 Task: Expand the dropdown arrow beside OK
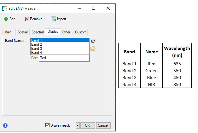coord(78,125)
